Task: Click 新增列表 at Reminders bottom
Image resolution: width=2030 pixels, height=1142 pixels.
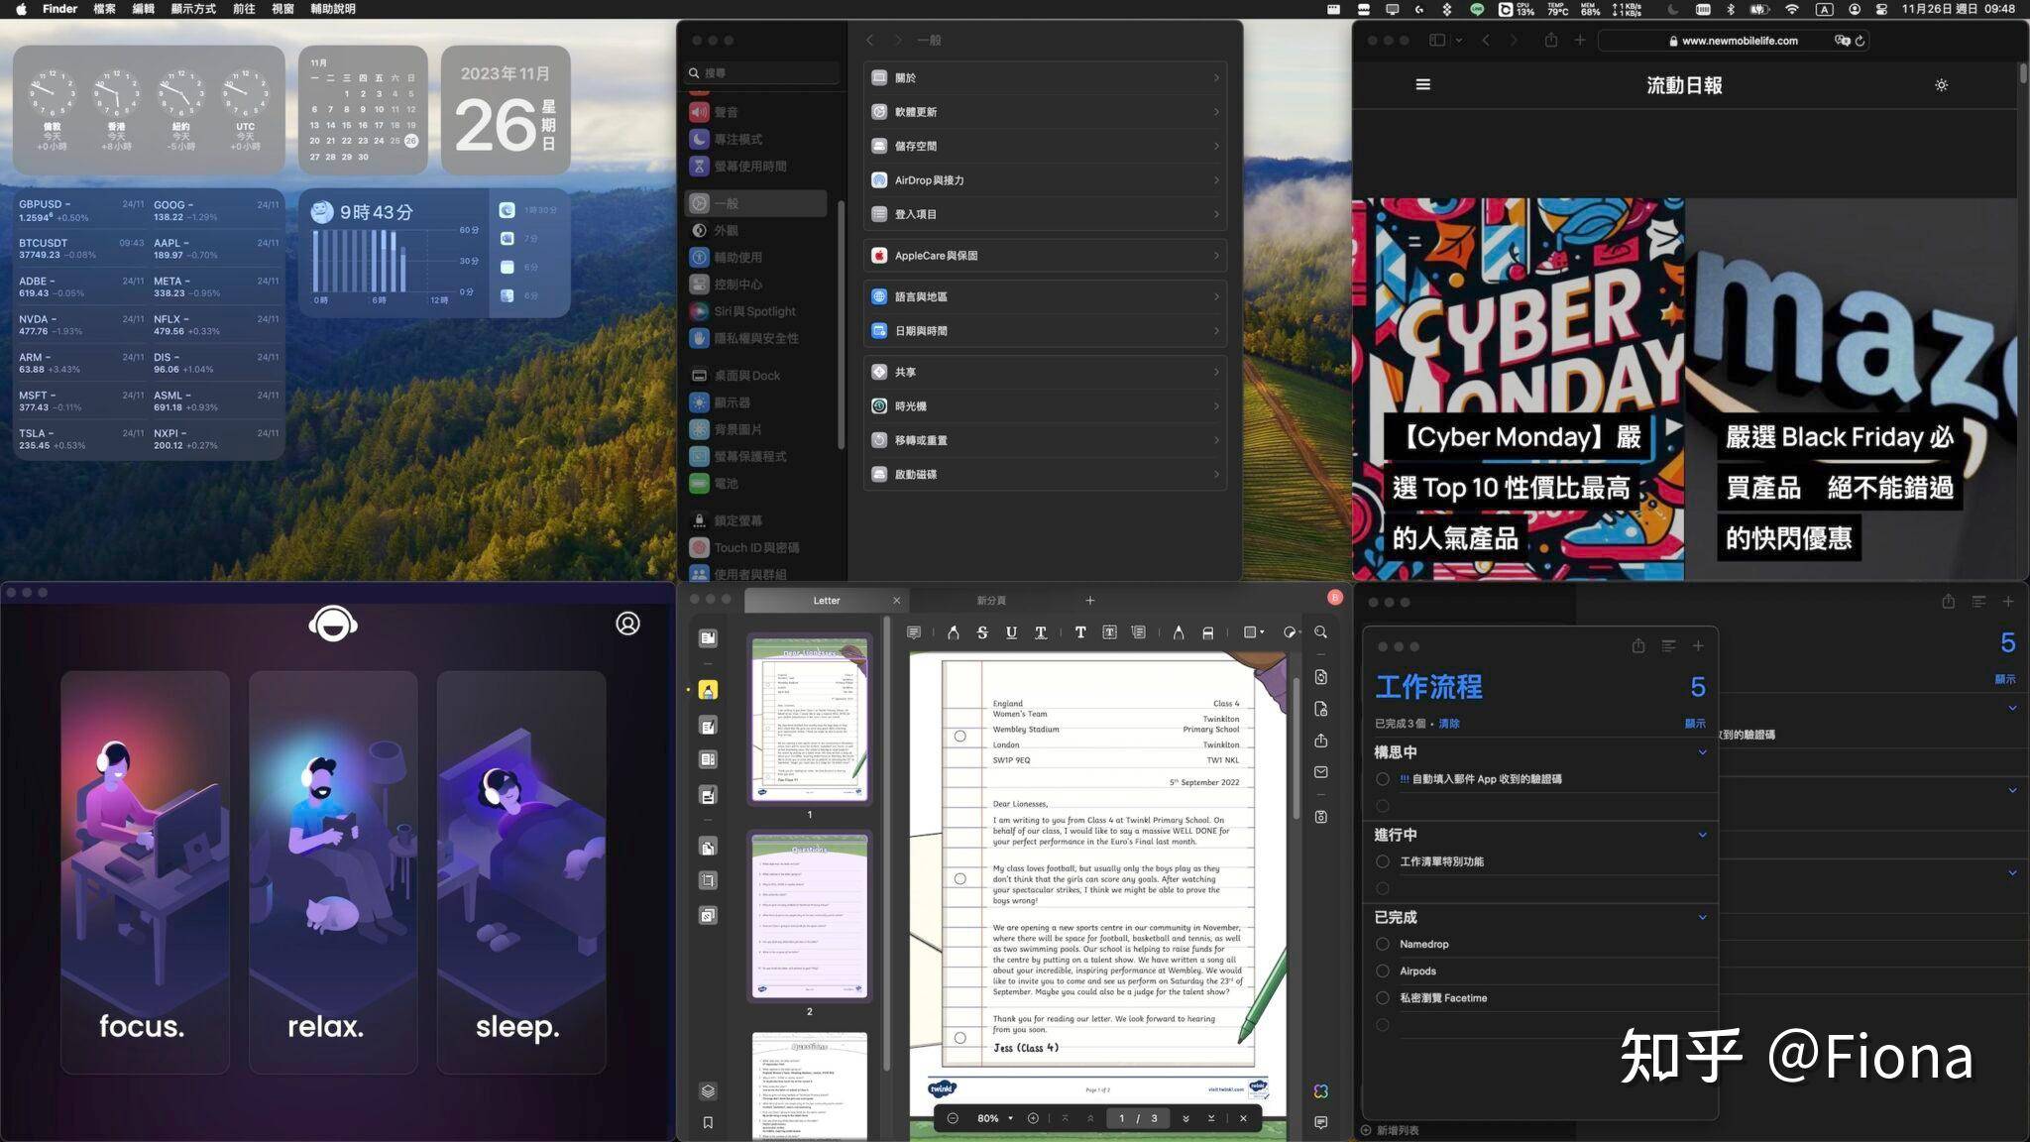Action: click(1390, 1130)
